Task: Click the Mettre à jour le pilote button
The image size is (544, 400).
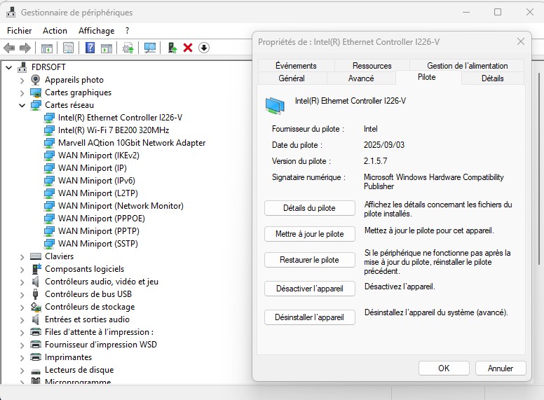Action: (x=309, y=234)
